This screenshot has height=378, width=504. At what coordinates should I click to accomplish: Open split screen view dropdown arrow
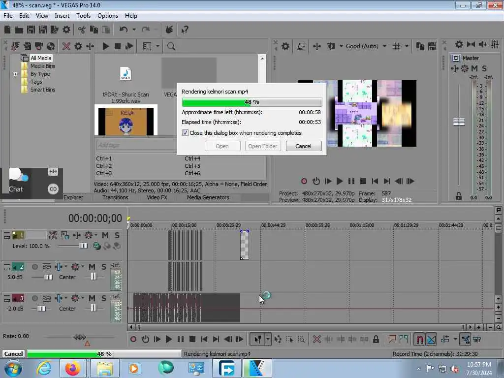341,46
